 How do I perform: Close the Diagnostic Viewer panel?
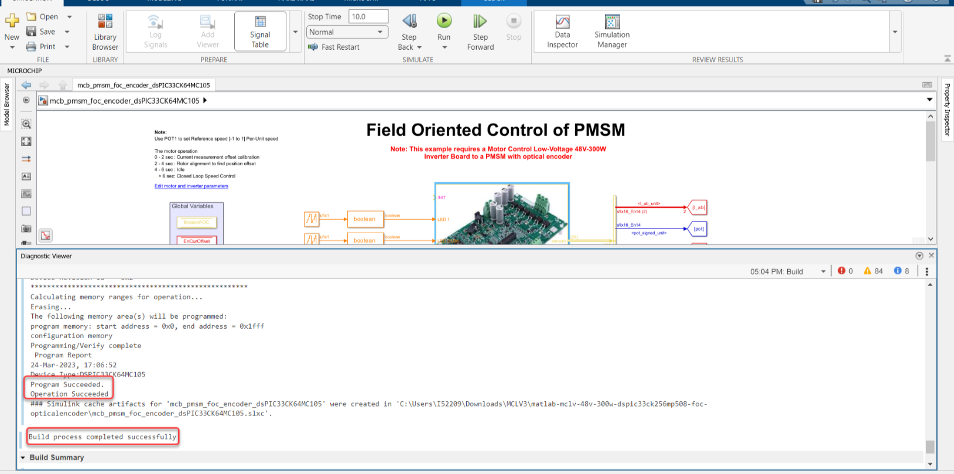coord(931,255)
